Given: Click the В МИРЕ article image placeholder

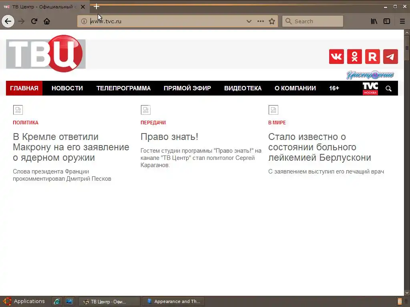Looking at the screenshot, I should 273,110.
